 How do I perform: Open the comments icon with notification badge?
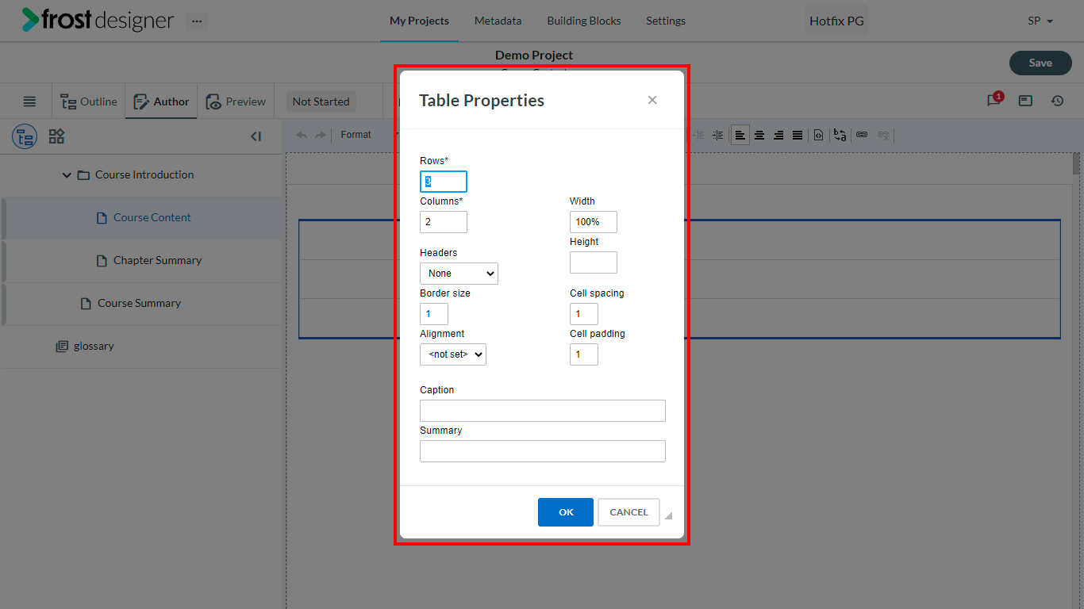pos(994,101)
